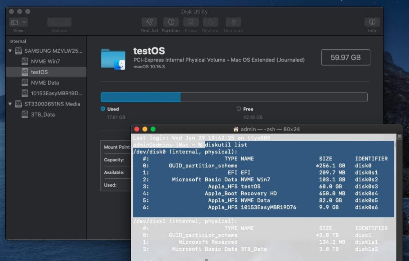Screen dimensions: 409x261
Task: Click the 10153EasyMBR19D drive icon
Action: (25, 93)
